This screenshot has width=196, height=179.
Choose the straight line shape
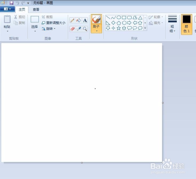pyautogui.click(x=108, y=18)
